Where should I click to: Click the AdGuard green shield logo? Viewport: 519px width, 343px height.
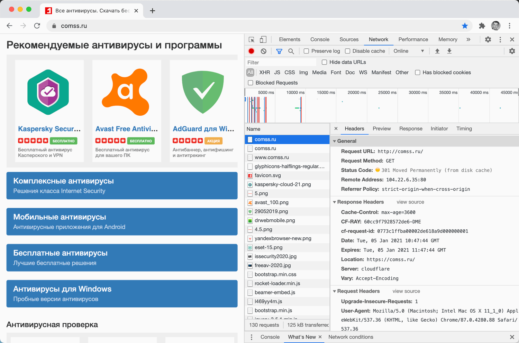(x=203, y=92)
